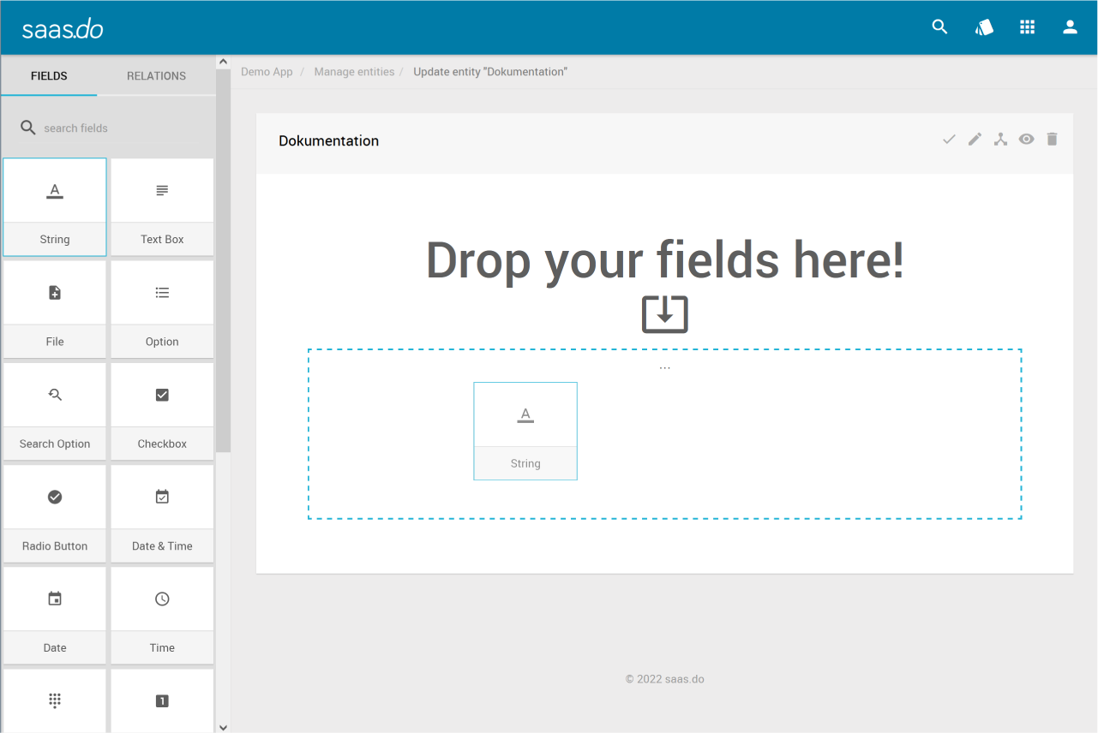Click the sidebar scroll down arrow
The height and width of the screenshot is (733, 1098).
[x=223, y=727]
